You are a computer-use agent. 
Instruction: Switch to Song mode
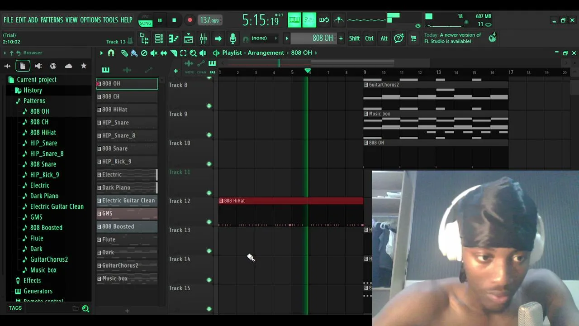(145, 23)
